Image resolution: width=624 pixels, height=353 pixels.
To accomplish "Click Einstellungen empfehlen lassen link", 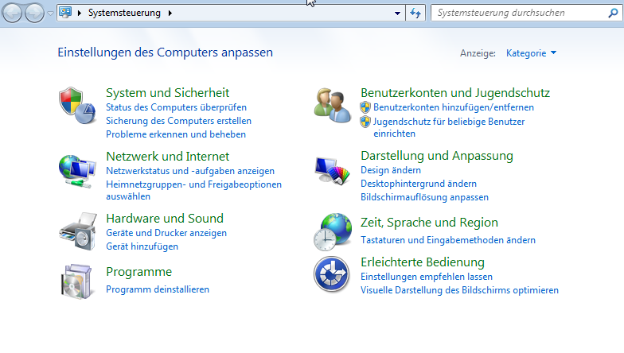I will (x=427, y=277).
